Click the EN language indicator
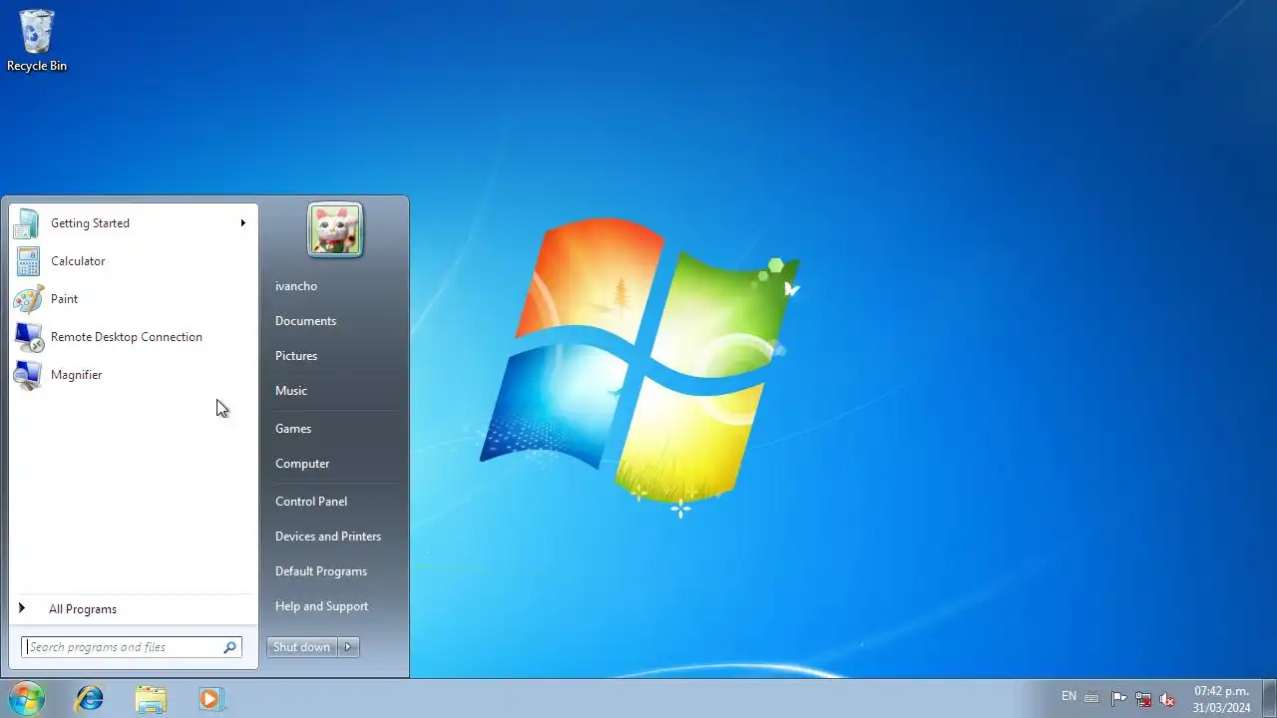 (x=1069, y=696)
